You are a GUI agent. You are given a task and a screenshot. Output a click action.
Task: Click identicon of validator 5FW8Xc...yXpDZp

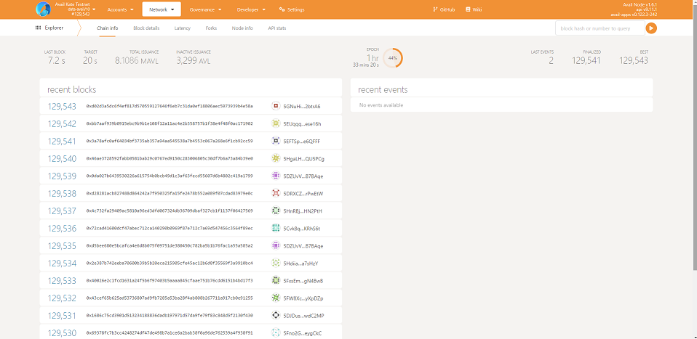(x=276, y=298)
